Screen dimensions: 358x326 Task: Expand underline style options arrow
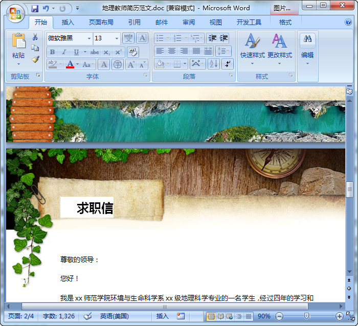85,52
